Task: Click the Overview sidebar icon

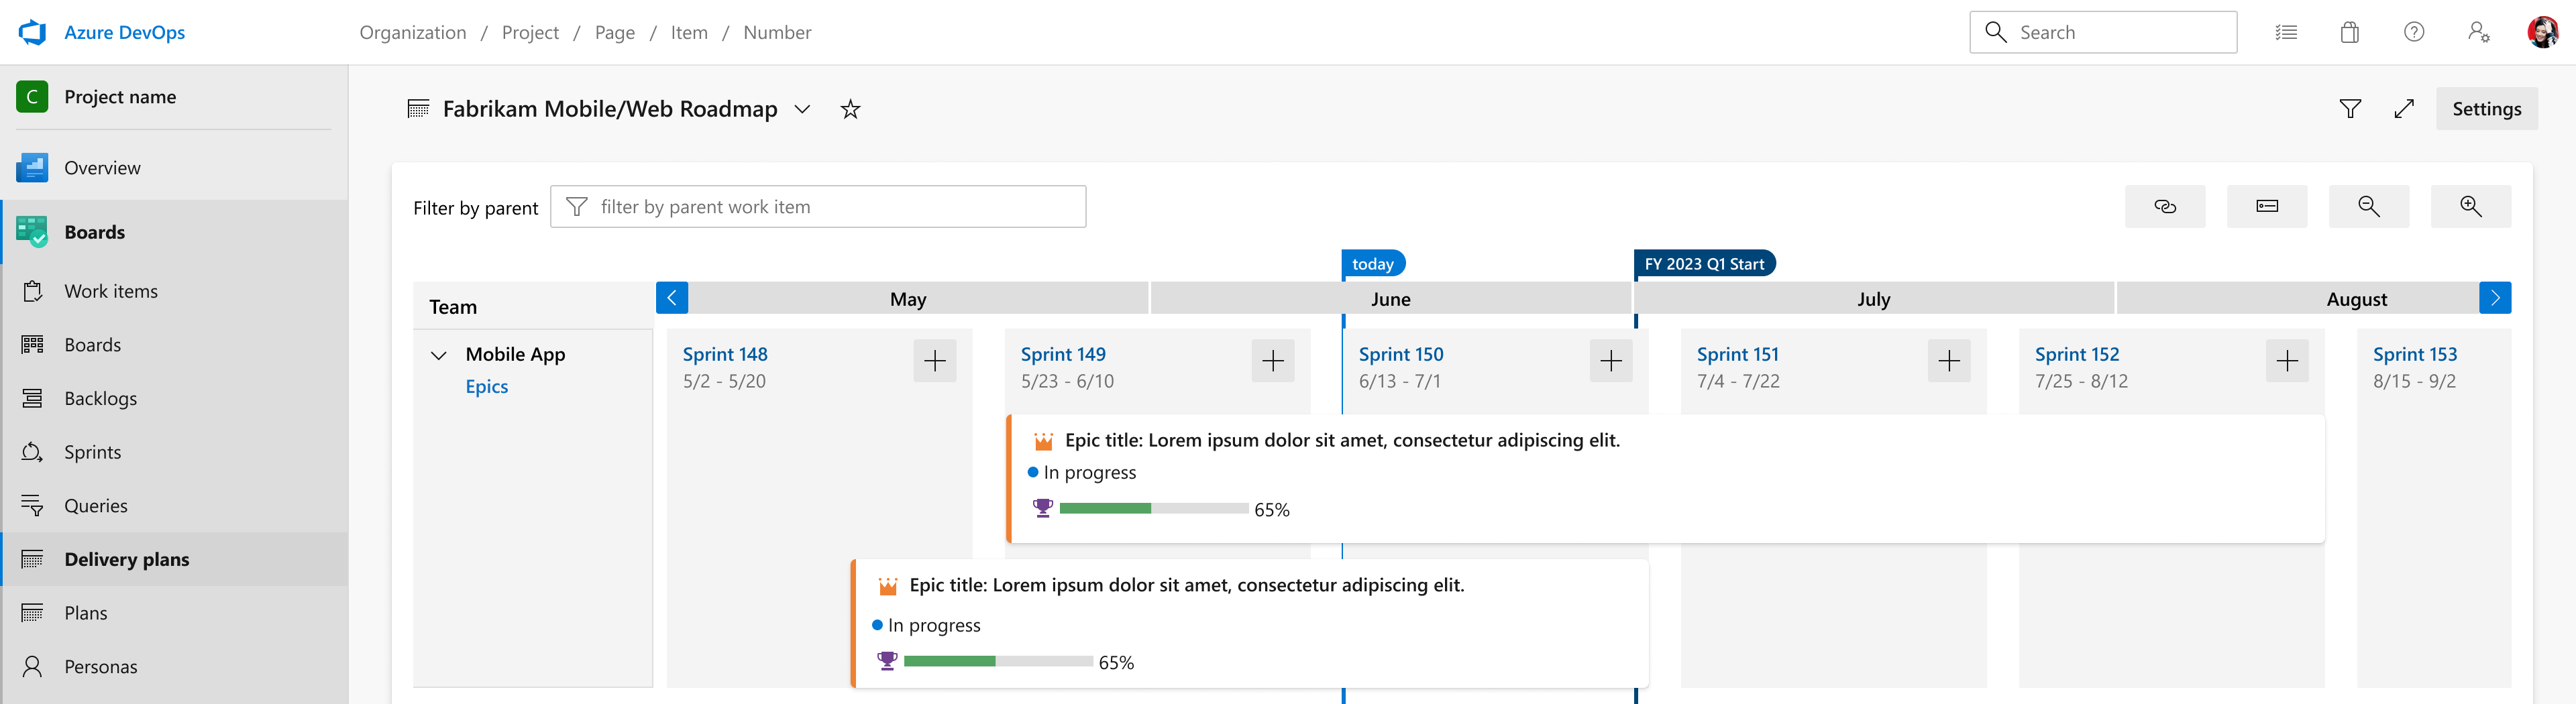Action: 32,167
